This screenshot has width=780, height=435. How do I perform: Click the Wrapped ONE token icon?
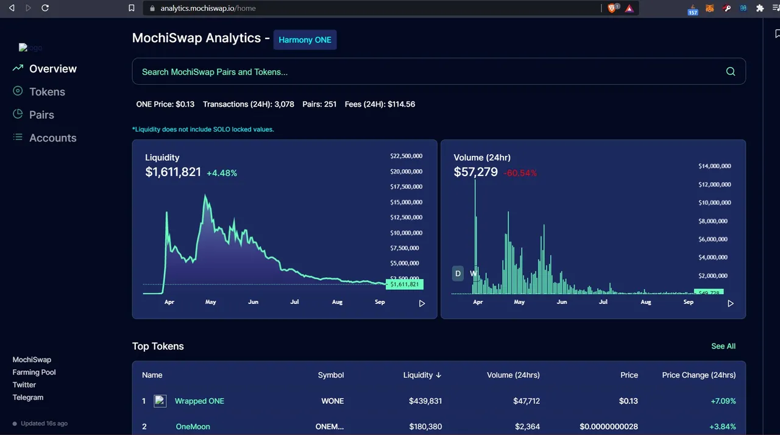pos(160,401)
